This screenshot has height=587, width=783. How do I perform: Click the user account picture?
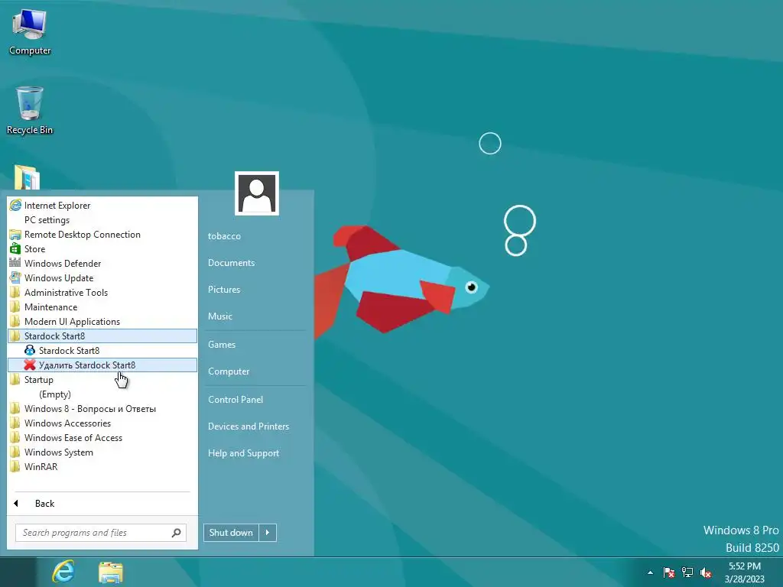click(257, 193)
